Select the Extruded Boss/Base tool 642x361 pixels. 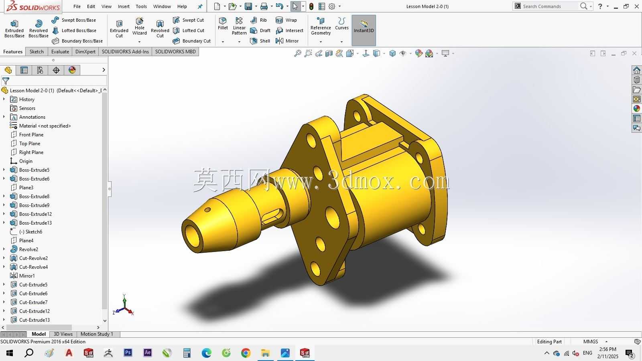14,29
